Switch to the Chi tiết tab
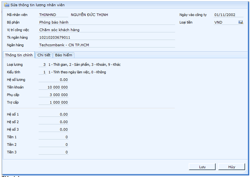This screenshot has height=177, width=250. 44,55
